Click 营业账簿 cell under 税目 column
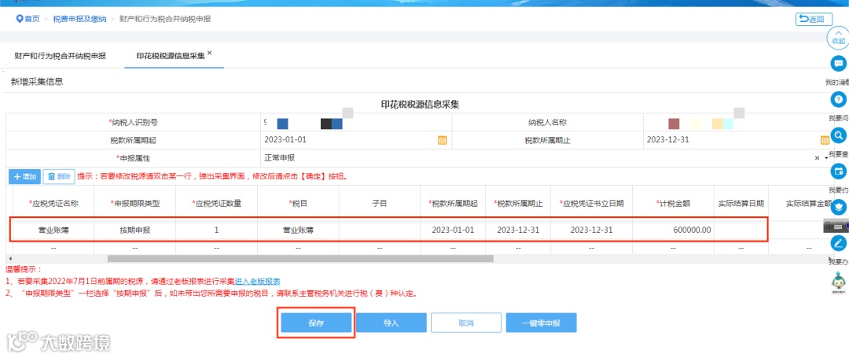The height and width of the screenshot is (358, 849). point(299,230)
